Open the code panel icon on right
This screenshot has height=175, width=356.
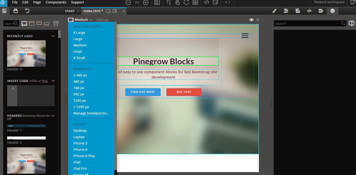[309, 11]
